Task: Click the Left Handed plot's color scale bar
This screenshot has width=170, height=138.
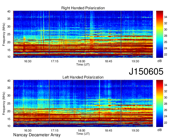Action: click(x=159, y=103)
